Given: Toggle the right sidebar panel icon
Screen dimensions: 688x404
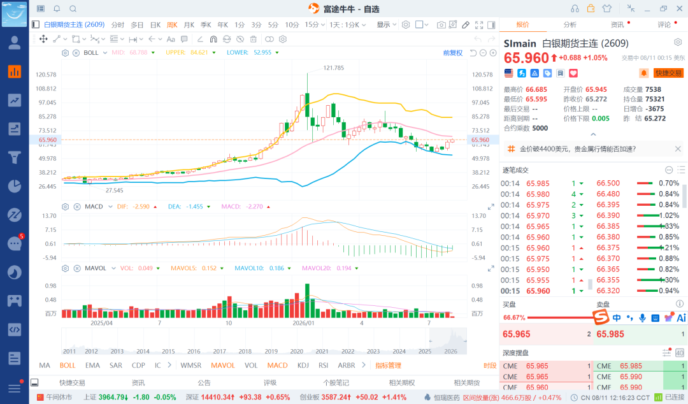Looking at the screenshot, I should click(491, 25).
